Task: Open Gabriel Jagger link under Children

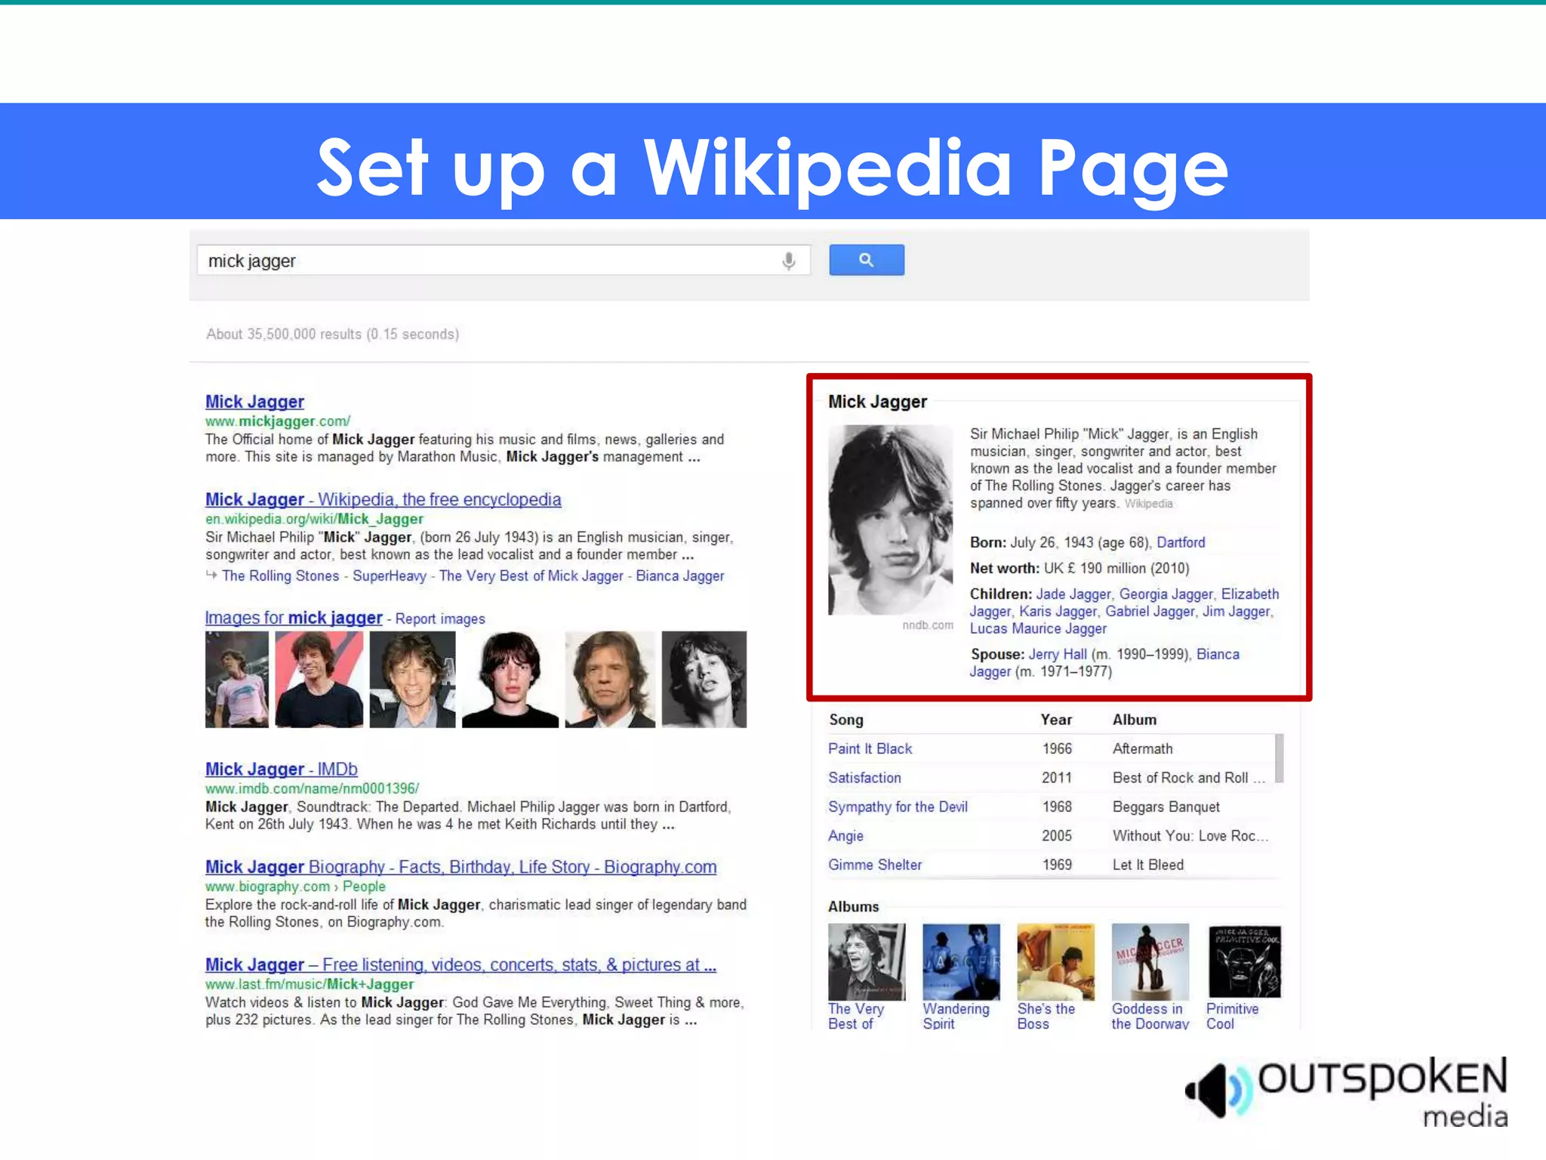Action: click(x=1150, y=611)
